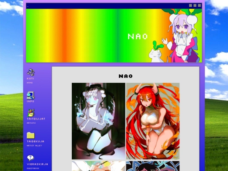The height and width of the screenshot is (171, 228).
Task: Open the Koti computer icon
Action: coord(31,73)
